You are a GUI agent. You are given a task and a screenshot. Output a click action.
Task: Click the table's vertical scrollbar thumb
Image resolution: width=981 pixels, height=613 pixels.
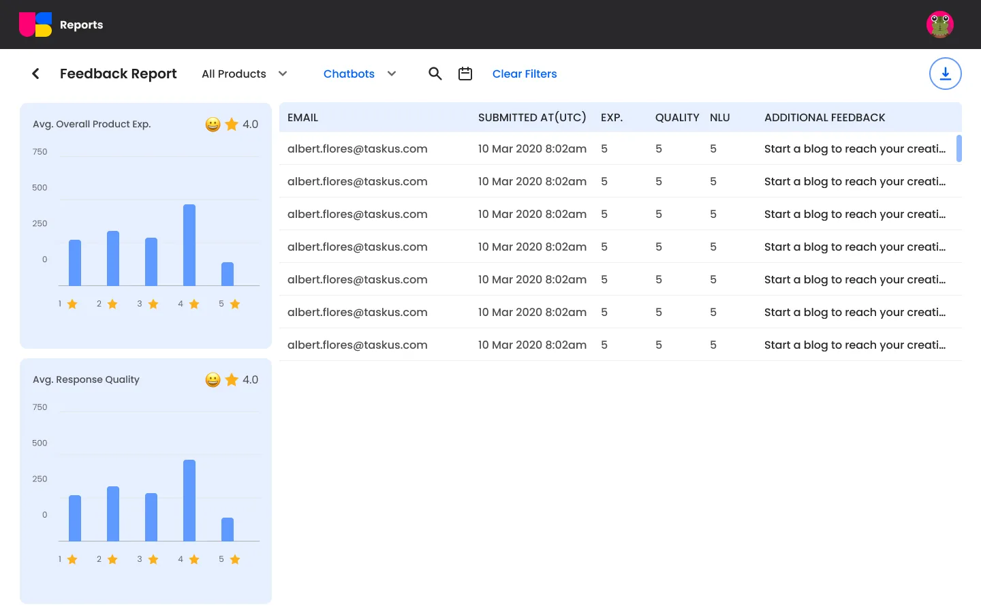(959, 148)
